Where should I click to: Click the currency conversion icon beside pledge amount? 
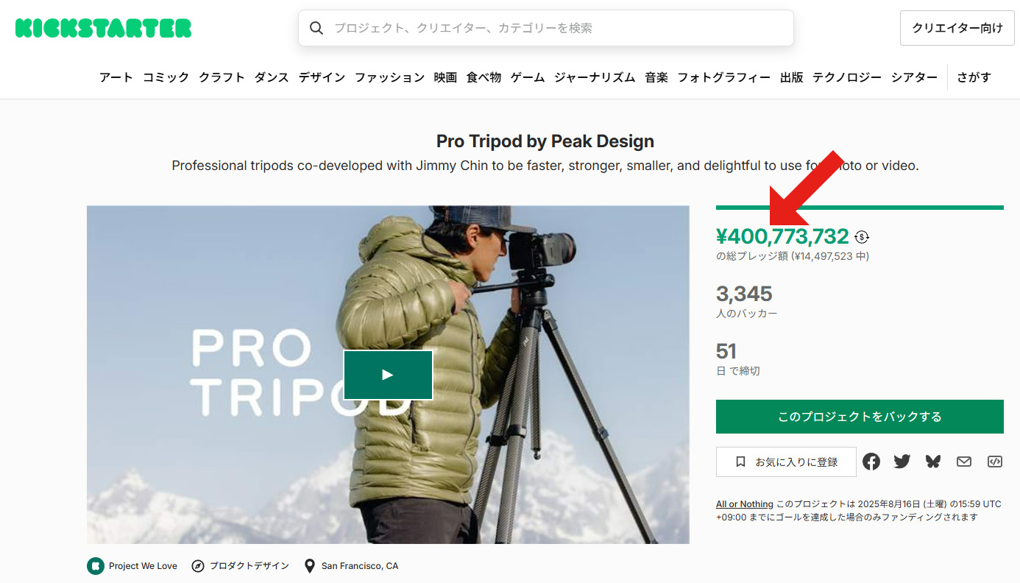click(x=863, y=236)
